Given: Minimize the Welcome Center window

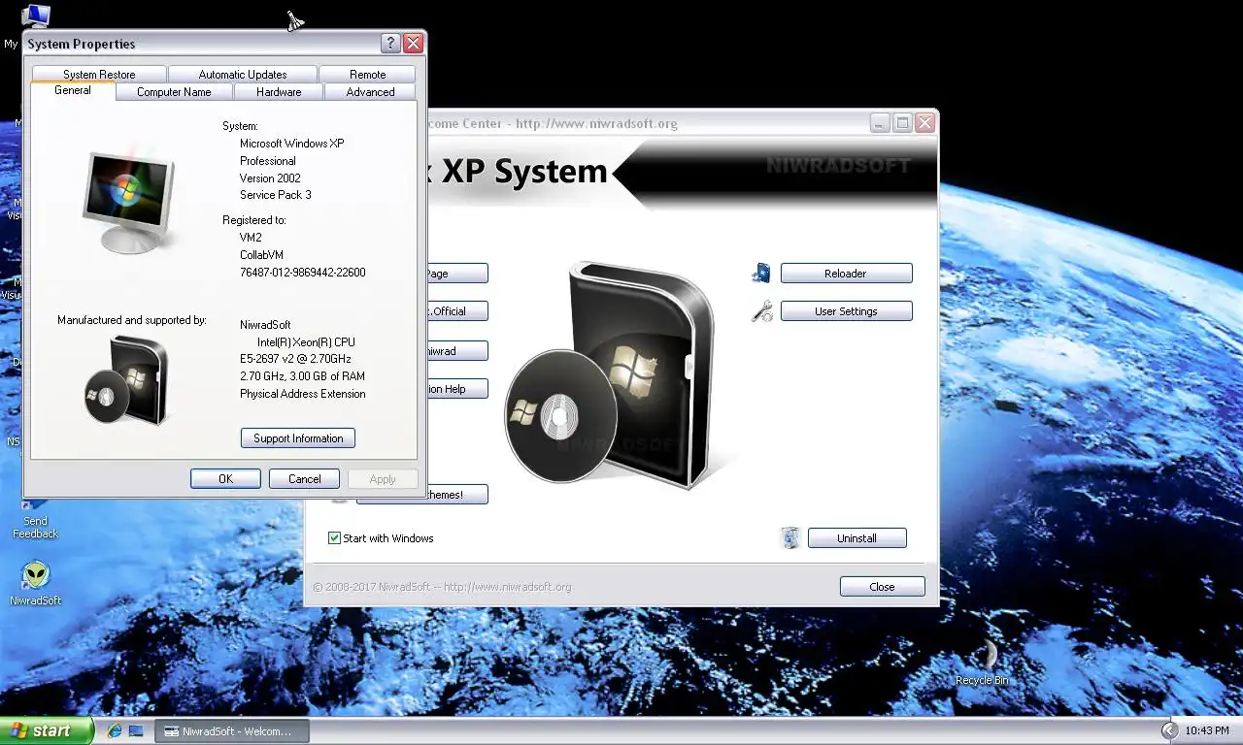Looking at the screenshot, I should click(x=879, y=123).
